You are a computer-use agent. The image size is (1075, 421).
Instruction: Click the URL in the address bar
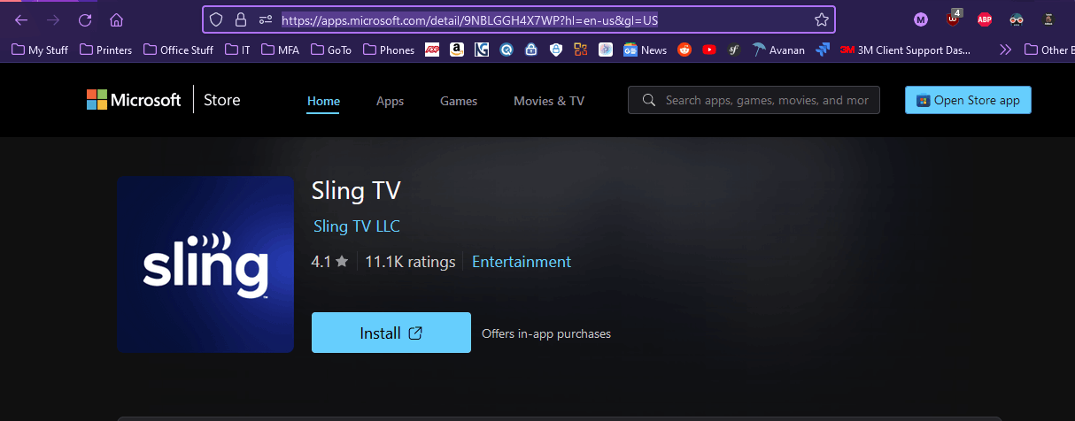[469, 19]
